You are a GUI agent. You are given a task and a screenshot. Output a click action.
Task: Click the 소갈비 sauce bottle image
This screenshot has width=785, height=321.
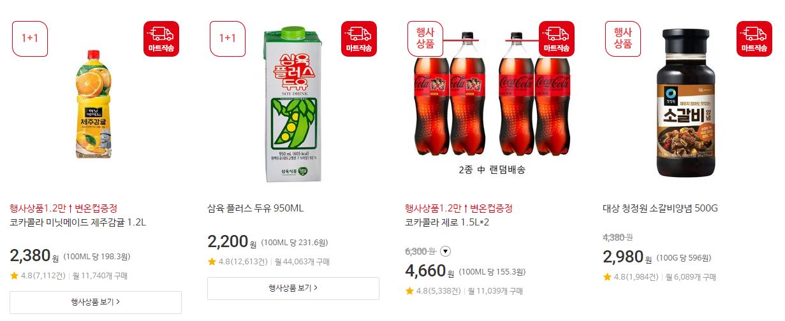coord(689,102)
